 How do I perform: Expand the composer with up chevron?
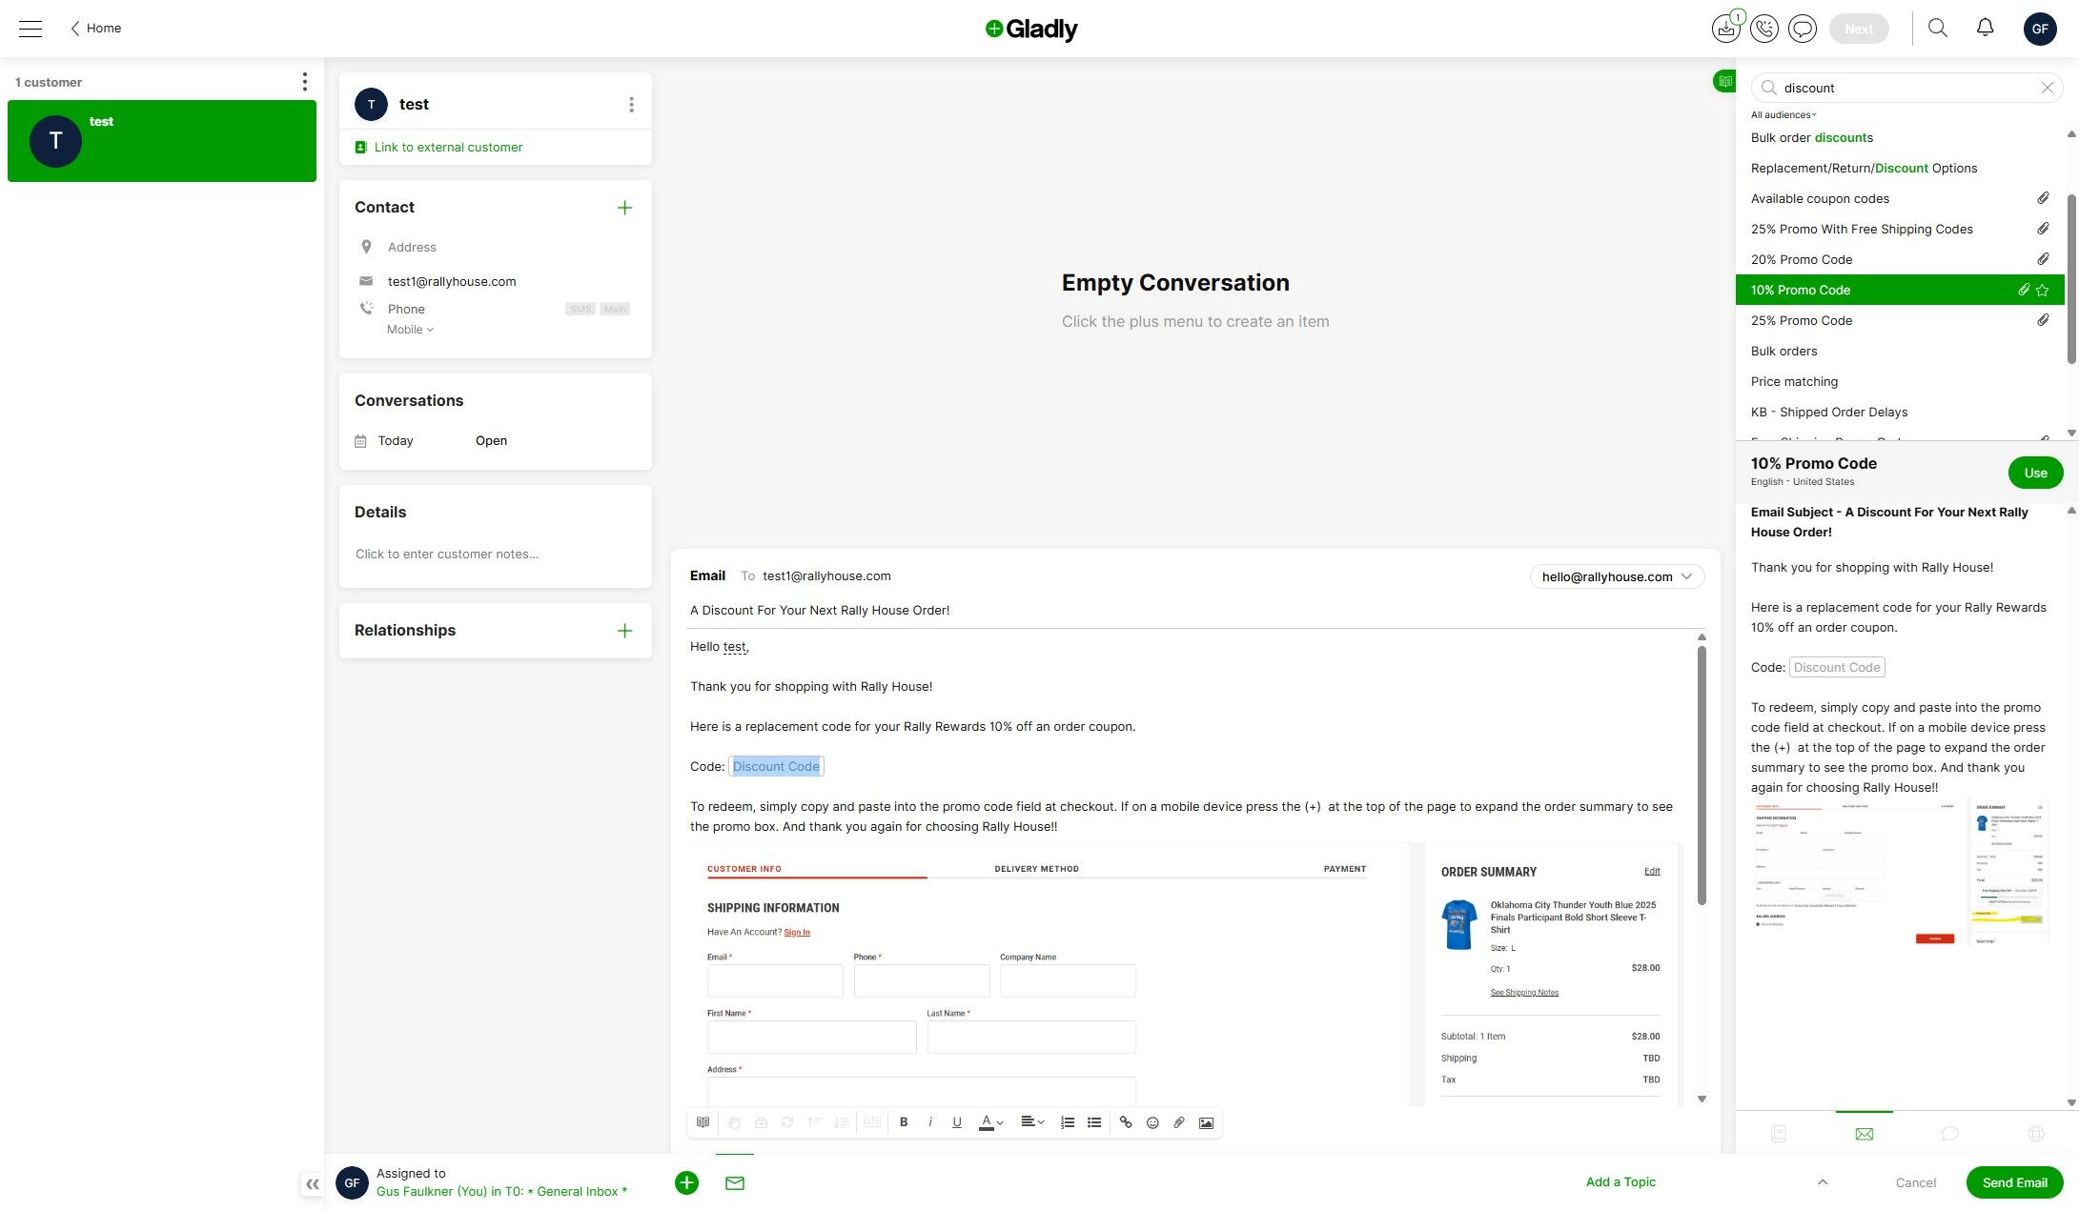point(1823,1182)
